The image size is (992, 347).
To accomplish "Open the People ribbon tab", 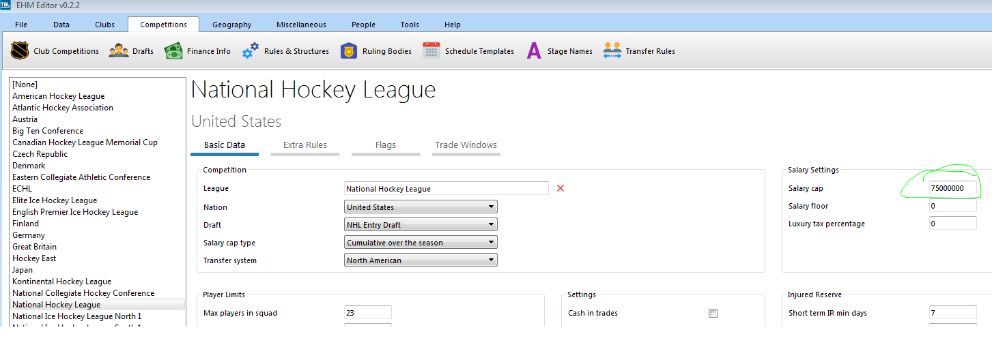I will 363,25.
